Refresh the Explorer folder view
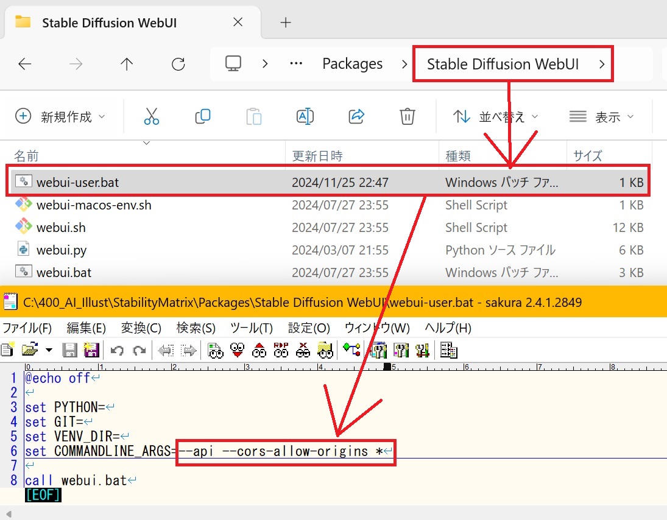667x520 pixels. pos(178,64)
